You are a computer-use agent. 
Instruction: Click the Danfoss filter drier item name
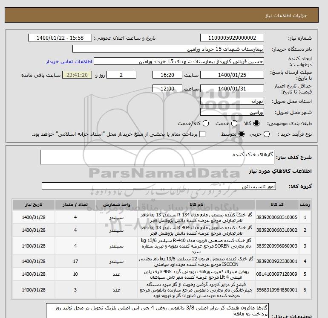pyautogui.click(x=196, y=290)
